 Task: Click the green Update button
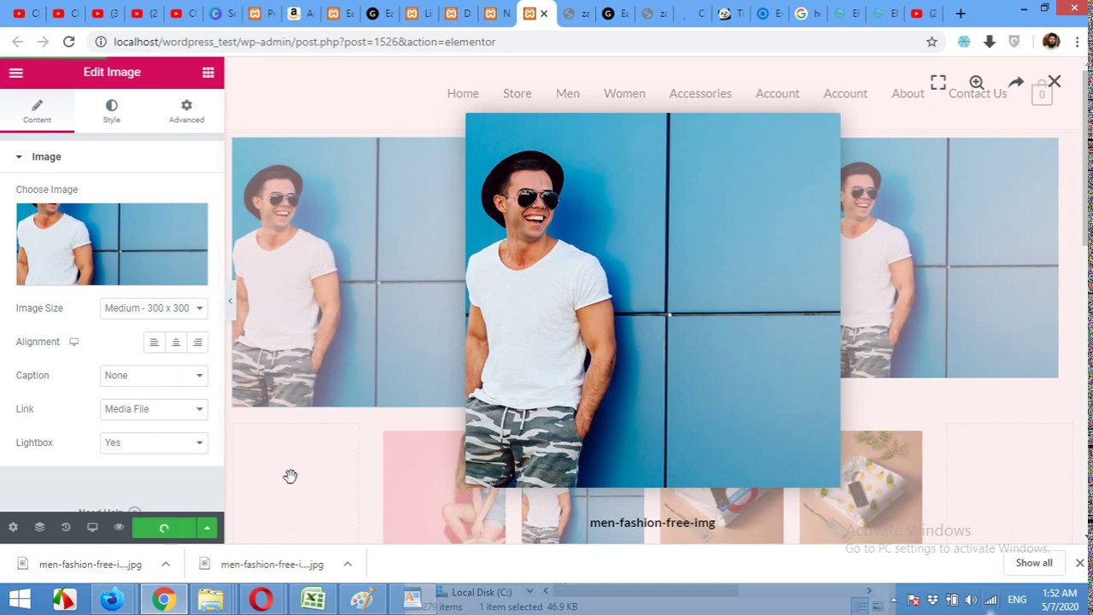(x=164, y=528)
